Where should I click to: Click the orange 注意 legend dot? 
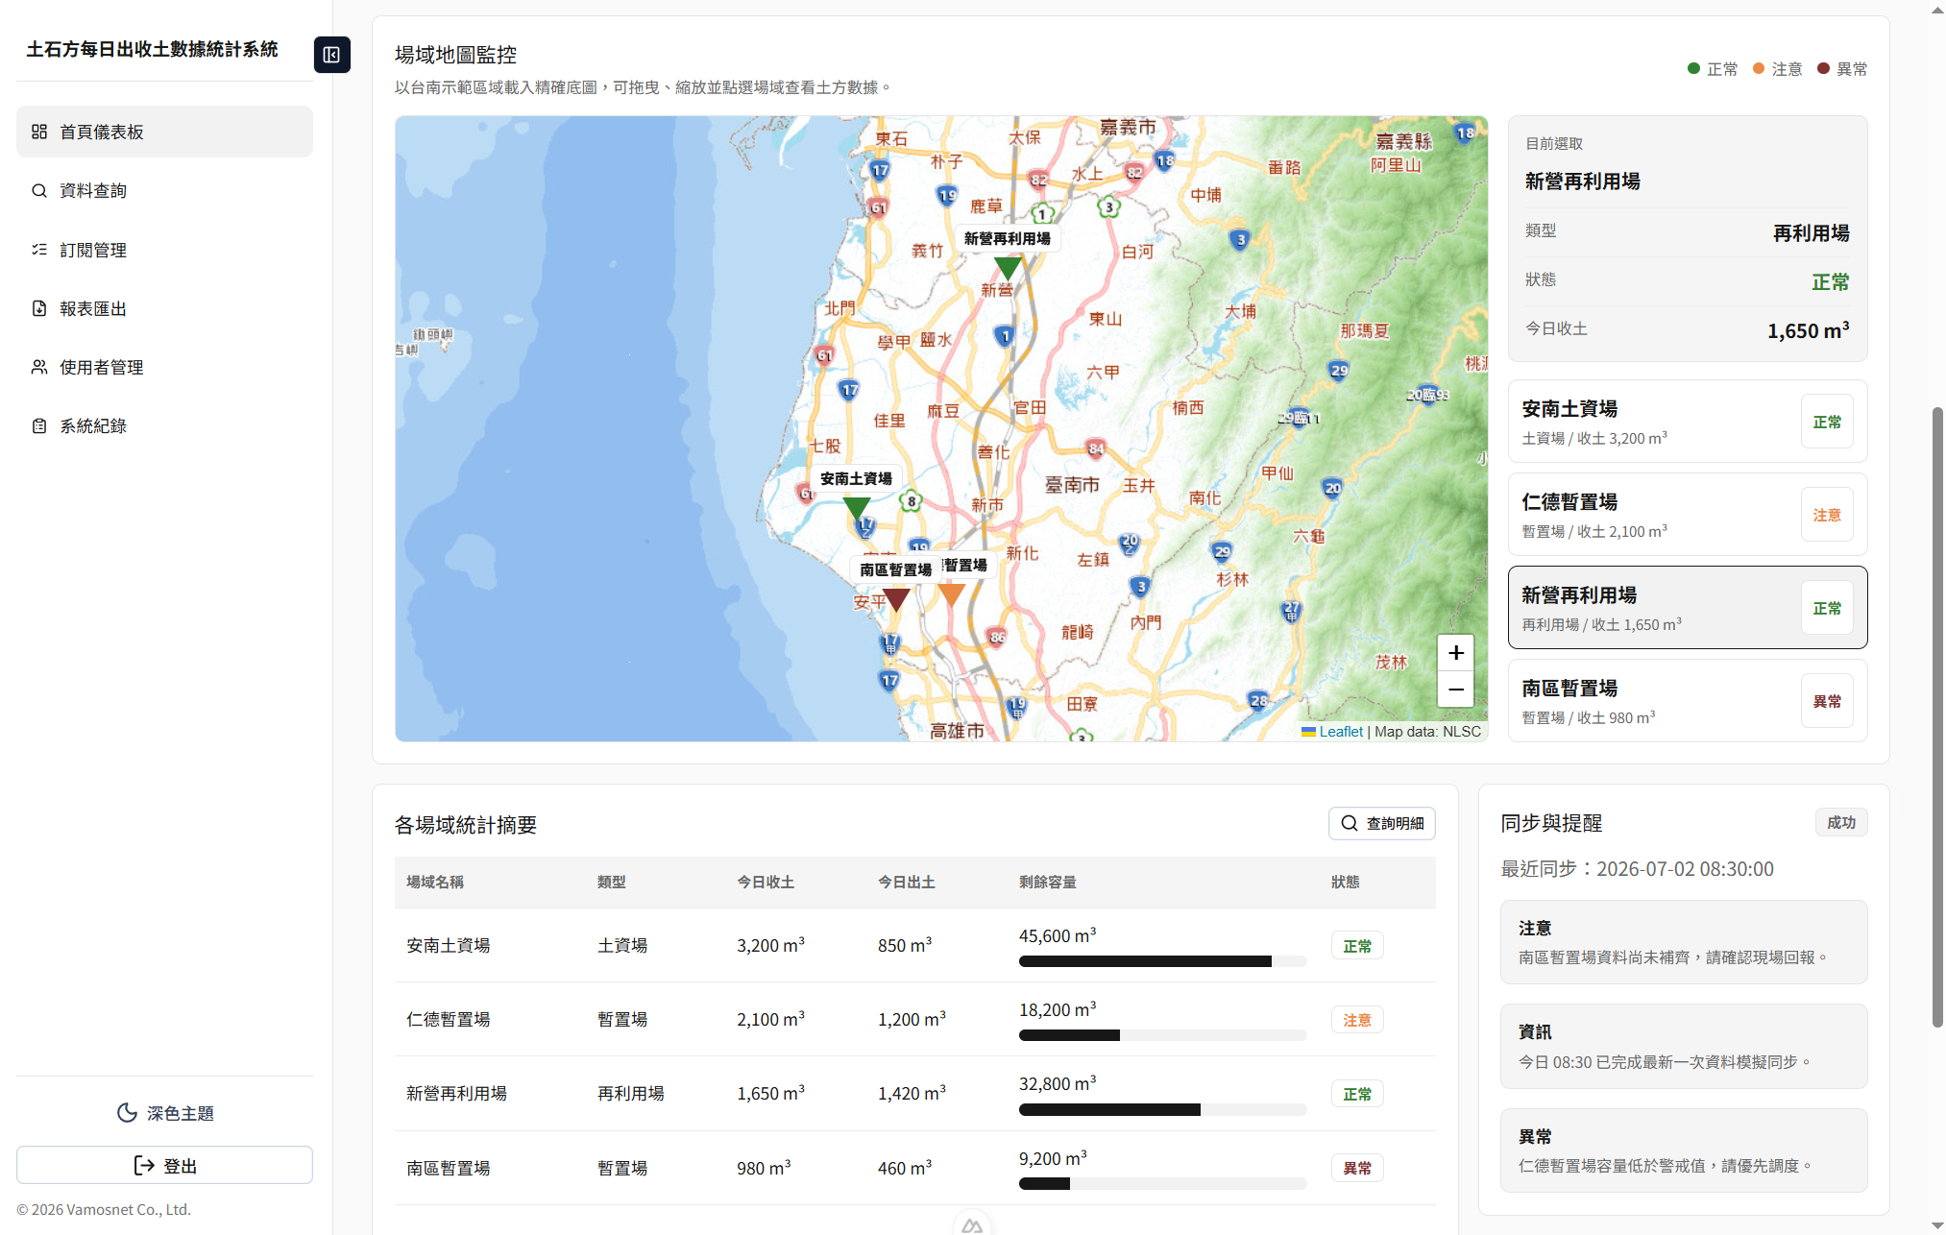tap(1759, 68)
